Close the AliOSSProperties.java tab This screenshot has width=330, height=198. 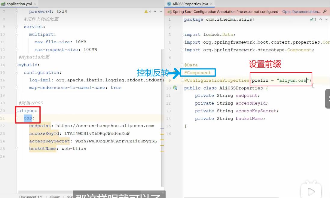coord(212,4)
